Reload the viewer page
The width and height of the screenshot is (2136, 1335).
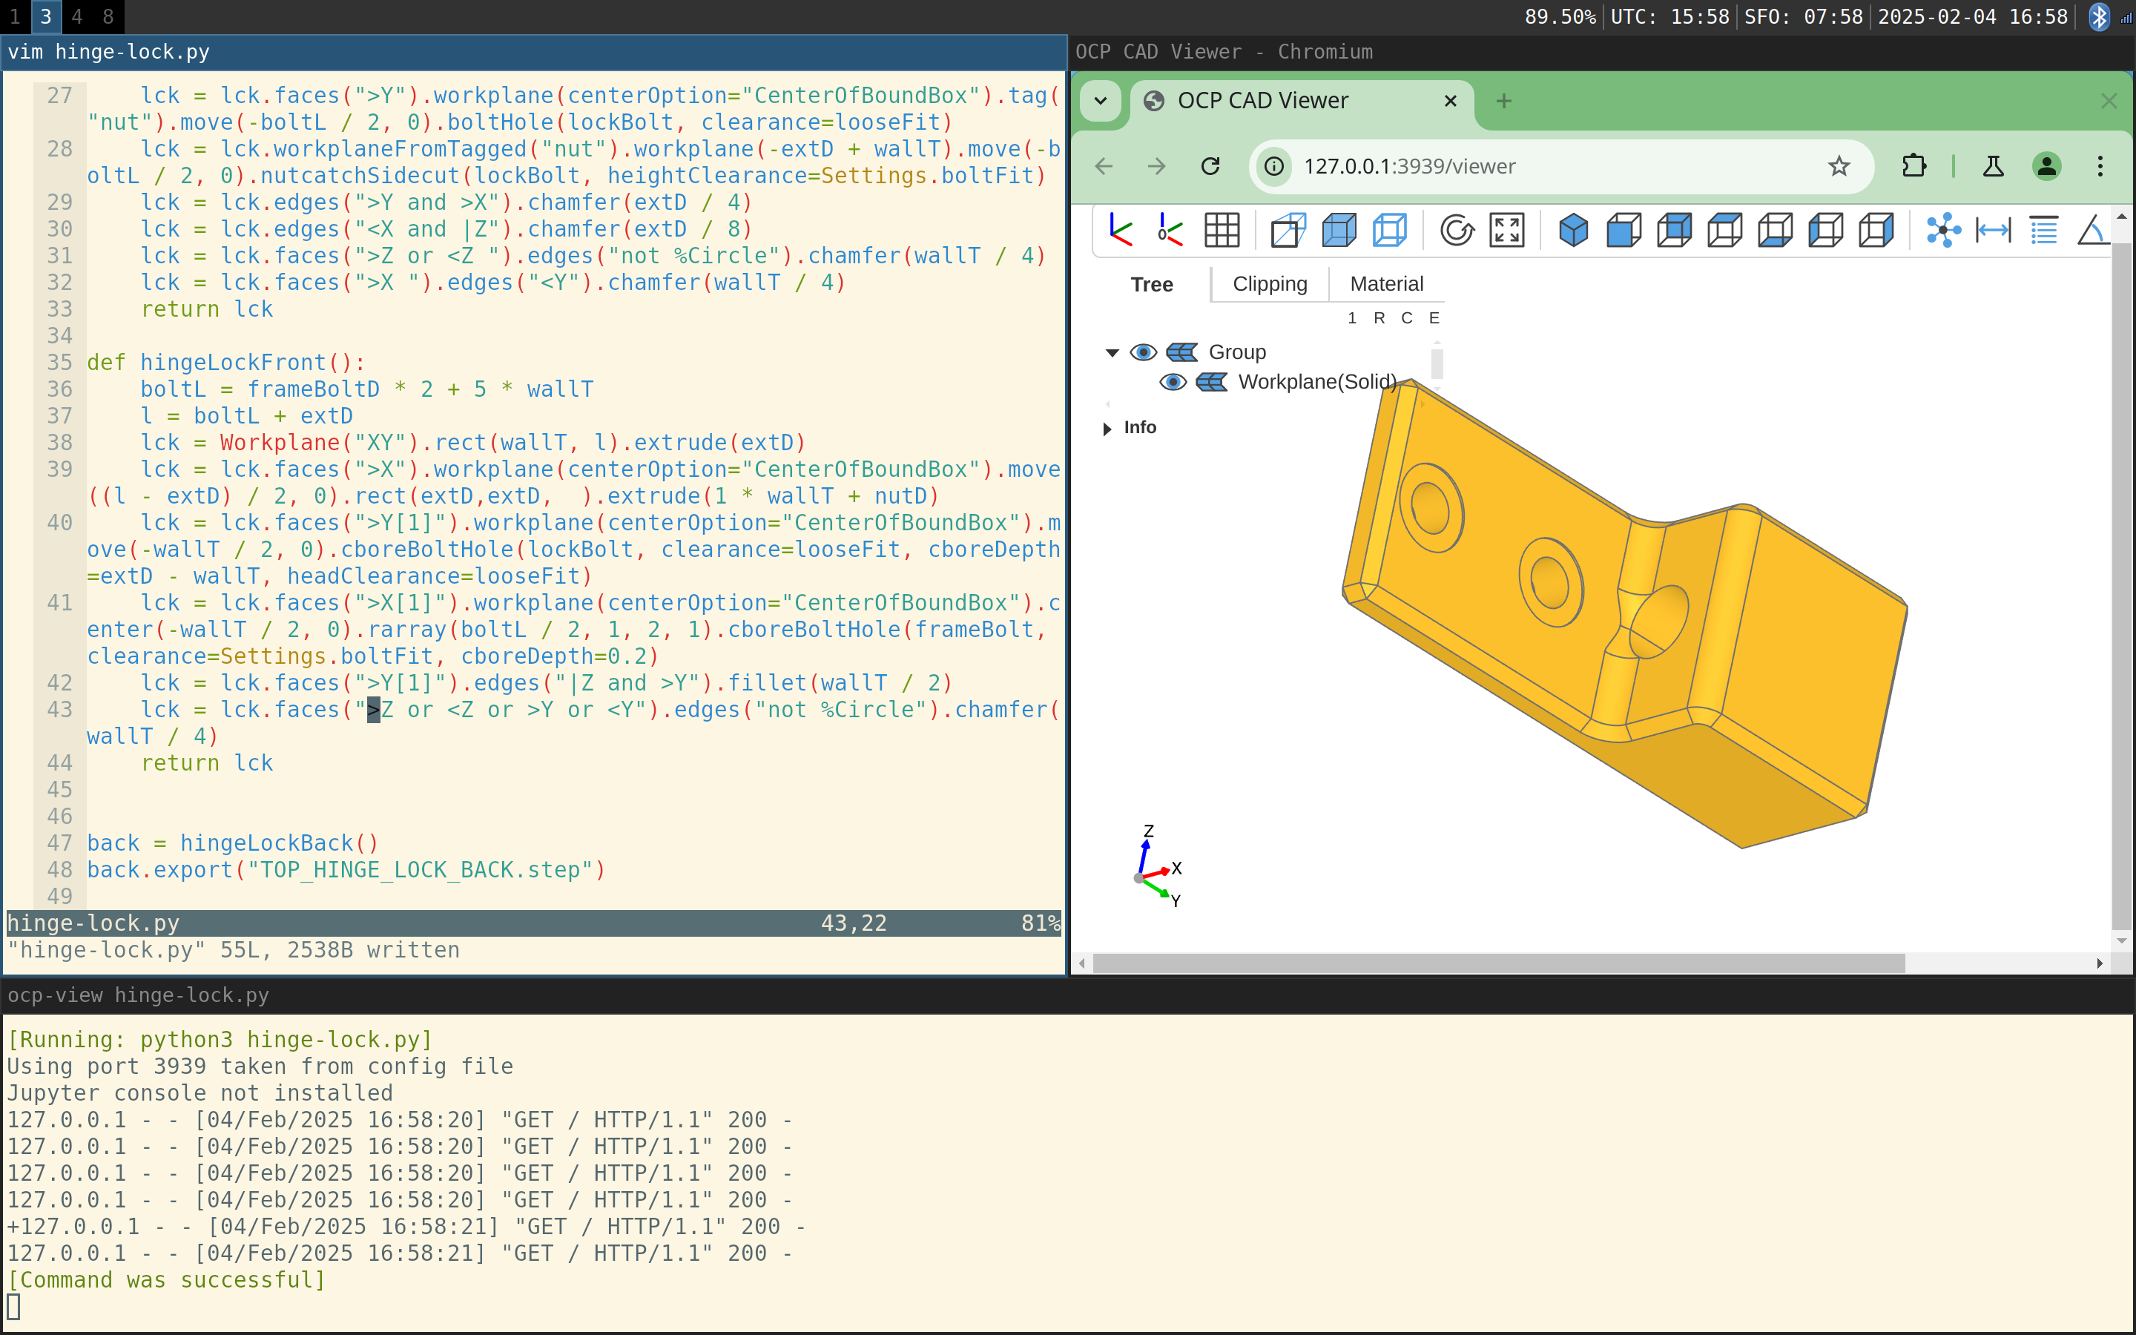tap(1210, 166)
